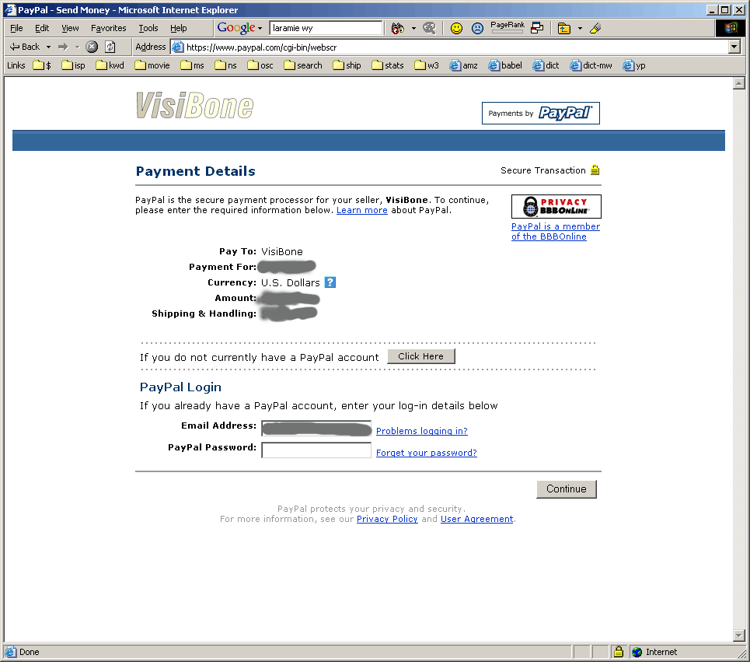Click the status bar SSL padlock icon

point(619,651)
